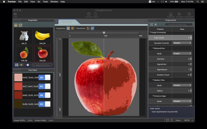Click the thumbnail size slider in ImageTable
The image size is (207, 129).
(28, 65)
